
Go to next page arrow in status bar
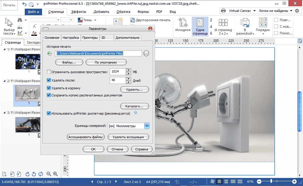coord(116,182)
